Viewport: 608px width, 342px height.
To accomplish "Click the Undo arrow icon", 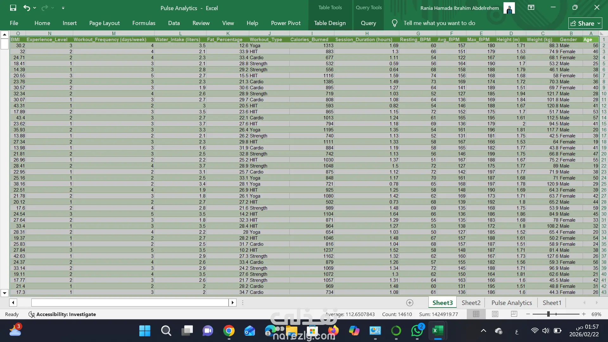I will [27, 8].
